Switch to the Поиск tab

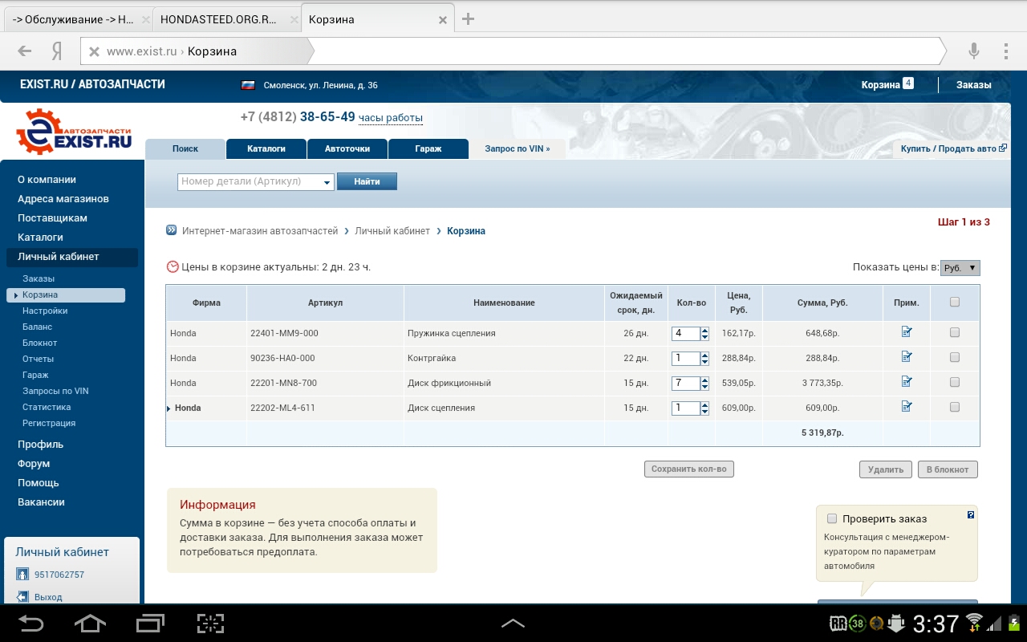185,148
